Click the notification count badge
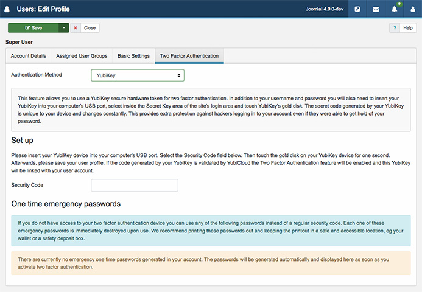Viewport: 422px width, 292px height. click(399, 4)
